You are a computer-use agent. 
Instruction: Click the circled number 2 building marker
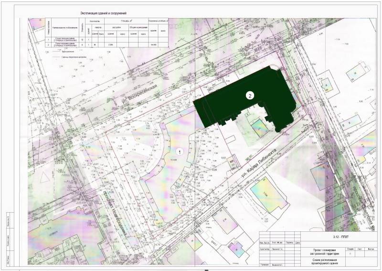[249, 95]
